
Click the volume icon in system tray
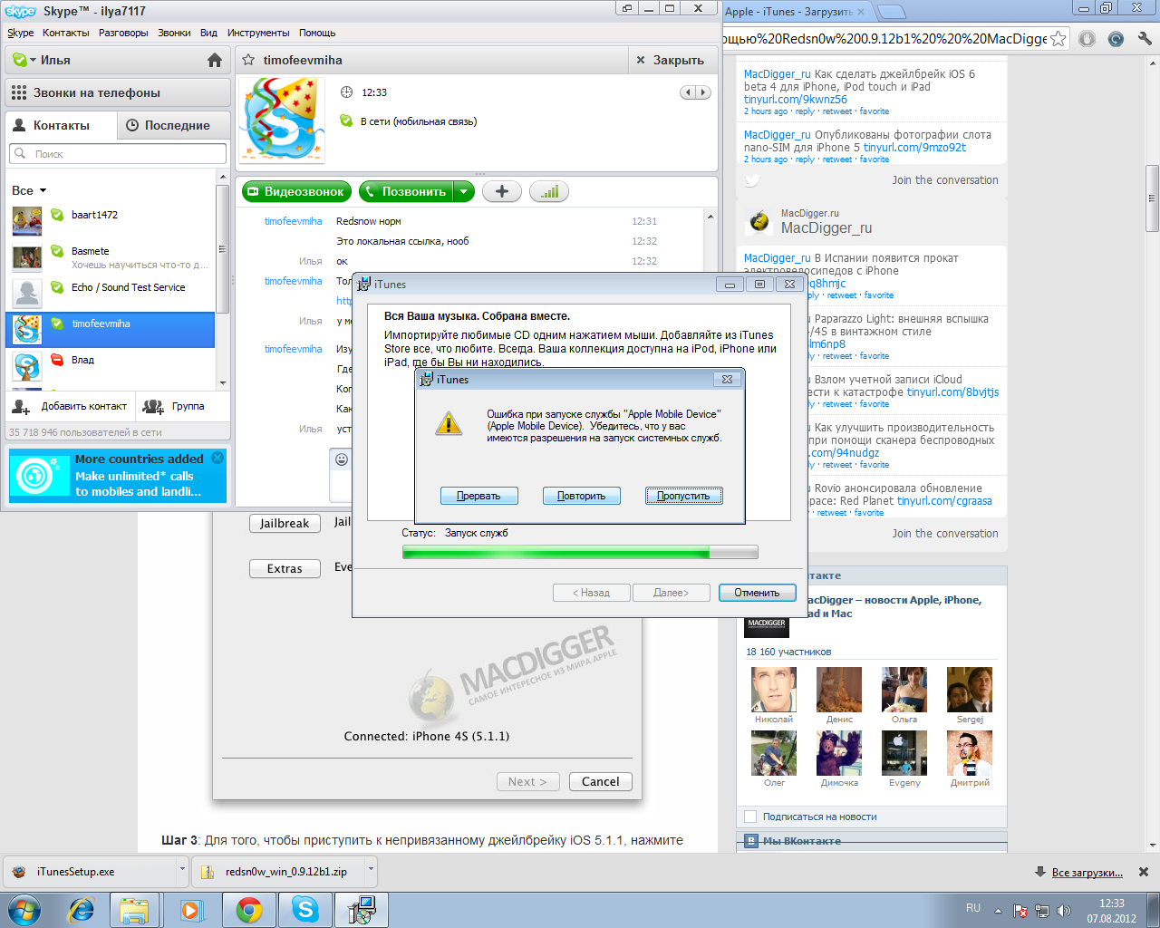coord(1064,911)
